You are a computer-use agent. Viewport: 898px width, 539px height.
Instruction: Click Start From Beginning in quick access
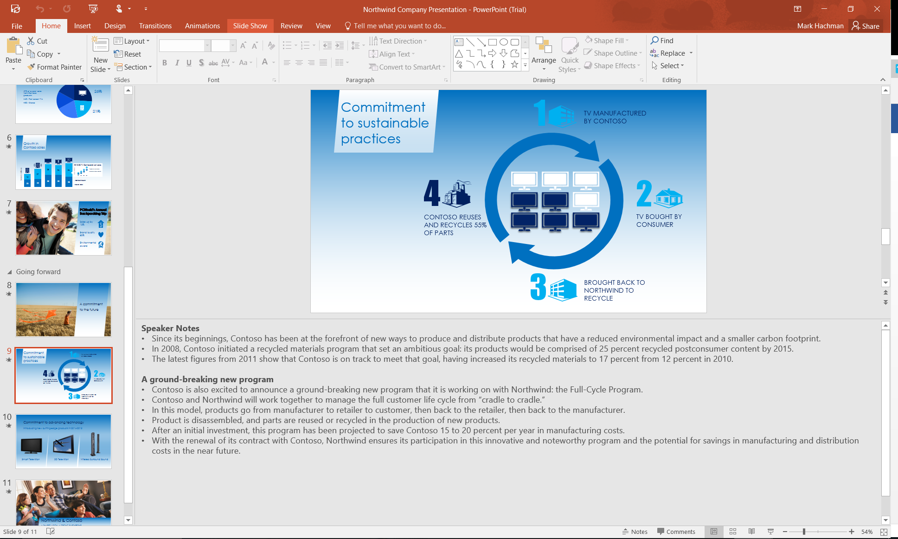(x=93, y=9)
